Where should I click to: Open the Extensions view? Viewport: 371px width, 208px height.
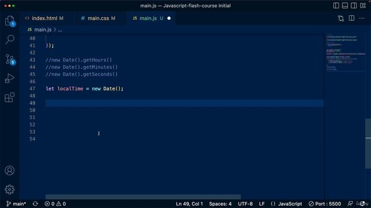click(10, 98)
